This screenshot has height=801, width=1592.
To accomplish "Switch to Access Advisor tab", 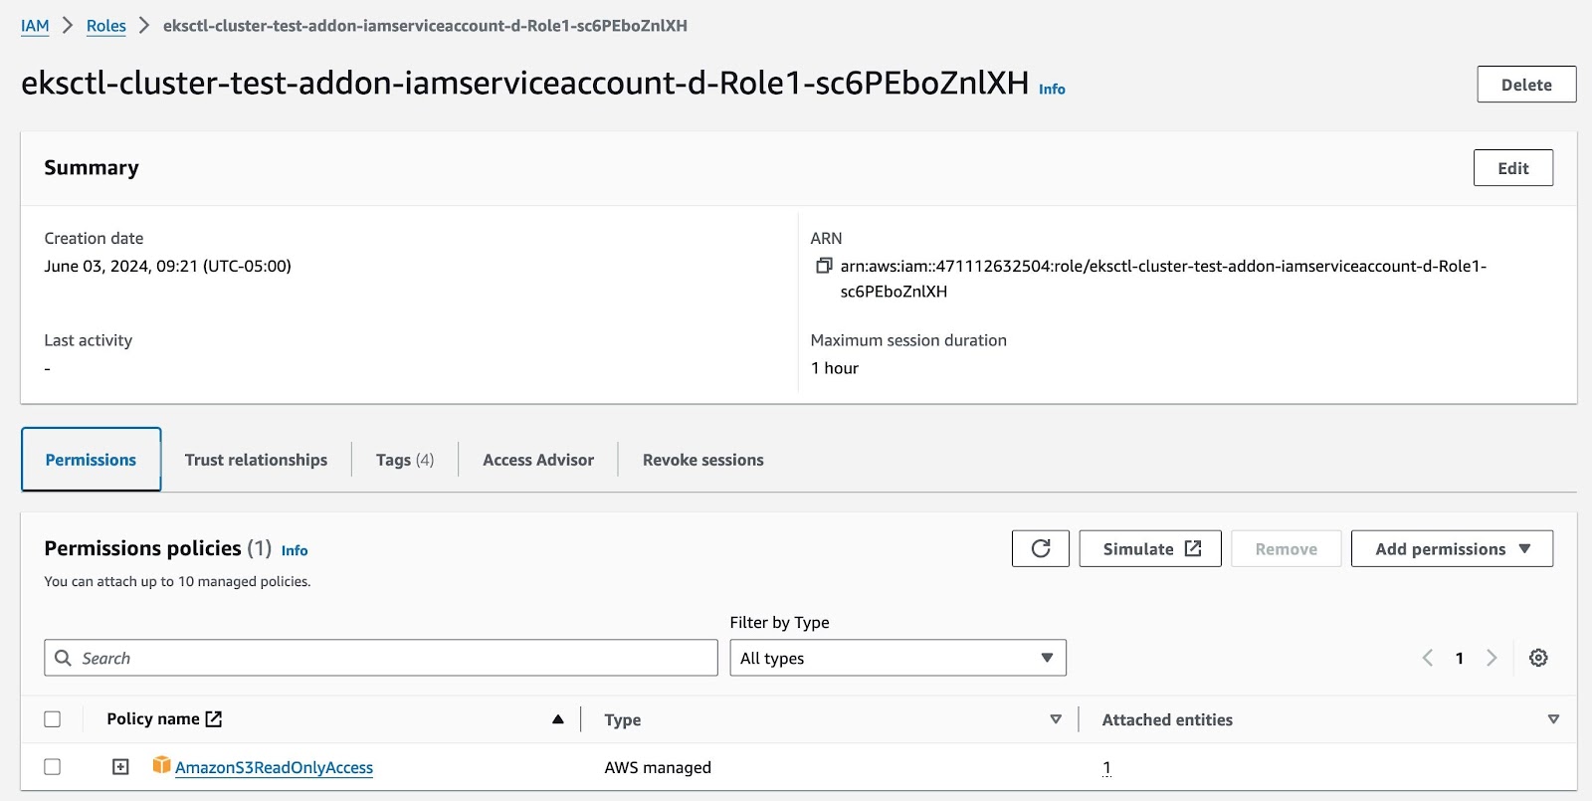I will (538, 460).
